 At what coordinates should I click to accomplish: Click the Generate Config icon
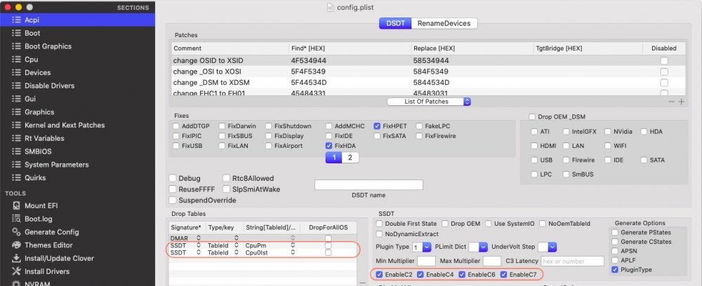pos(15,232)
